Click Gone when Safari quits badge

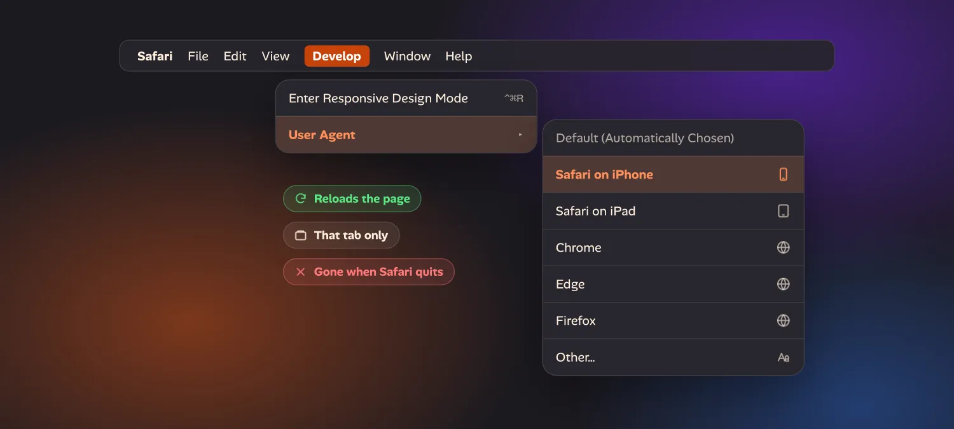point(368,272)
